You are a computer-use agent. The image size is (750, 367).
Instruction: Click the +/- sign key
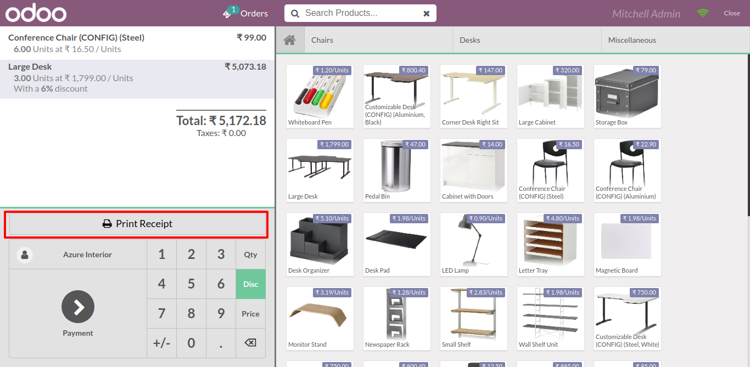point(161,343)
